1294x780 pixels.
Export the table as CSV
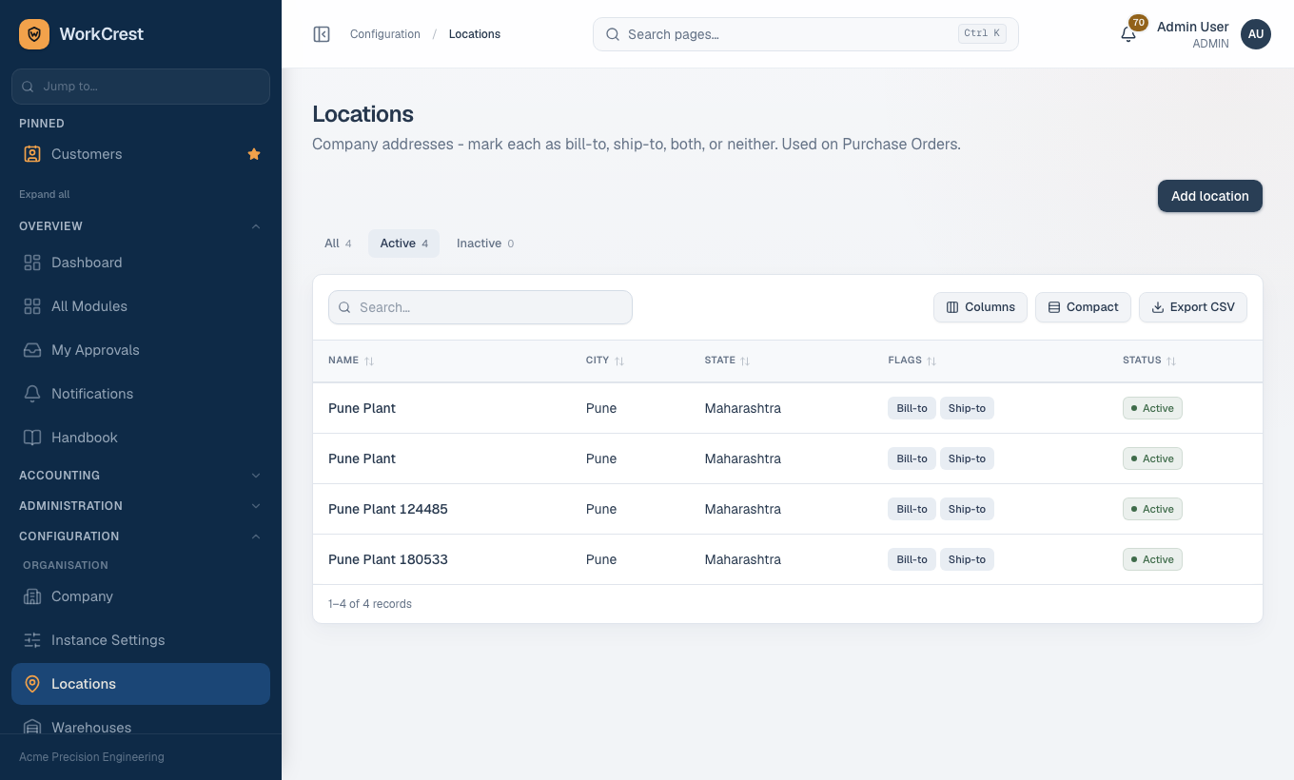click(x=1193, y=307)
